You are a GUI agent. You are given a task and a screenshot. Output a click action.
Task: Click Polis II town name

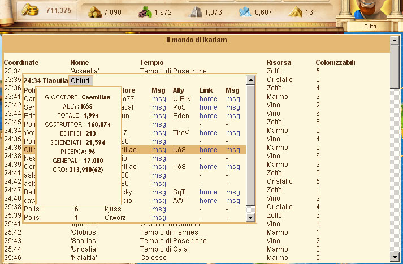coord(34,209)
